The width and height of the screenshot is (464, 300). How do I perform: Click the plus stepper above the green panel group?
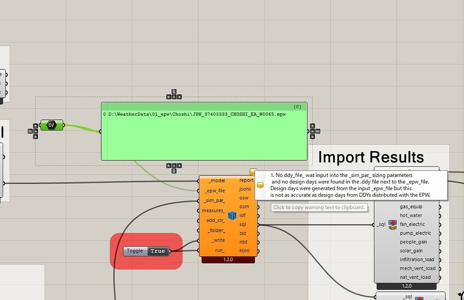(173, 96)
